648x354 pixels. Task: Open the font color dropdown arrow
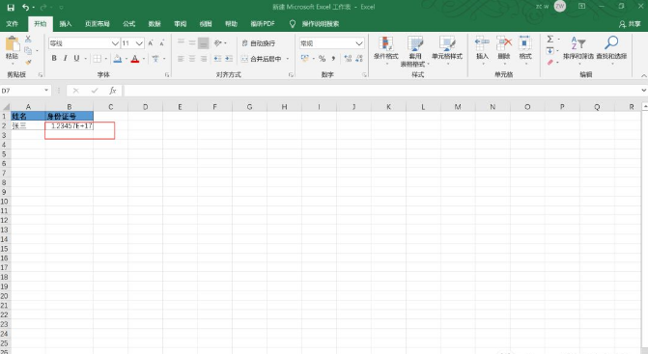pos(143,59)
